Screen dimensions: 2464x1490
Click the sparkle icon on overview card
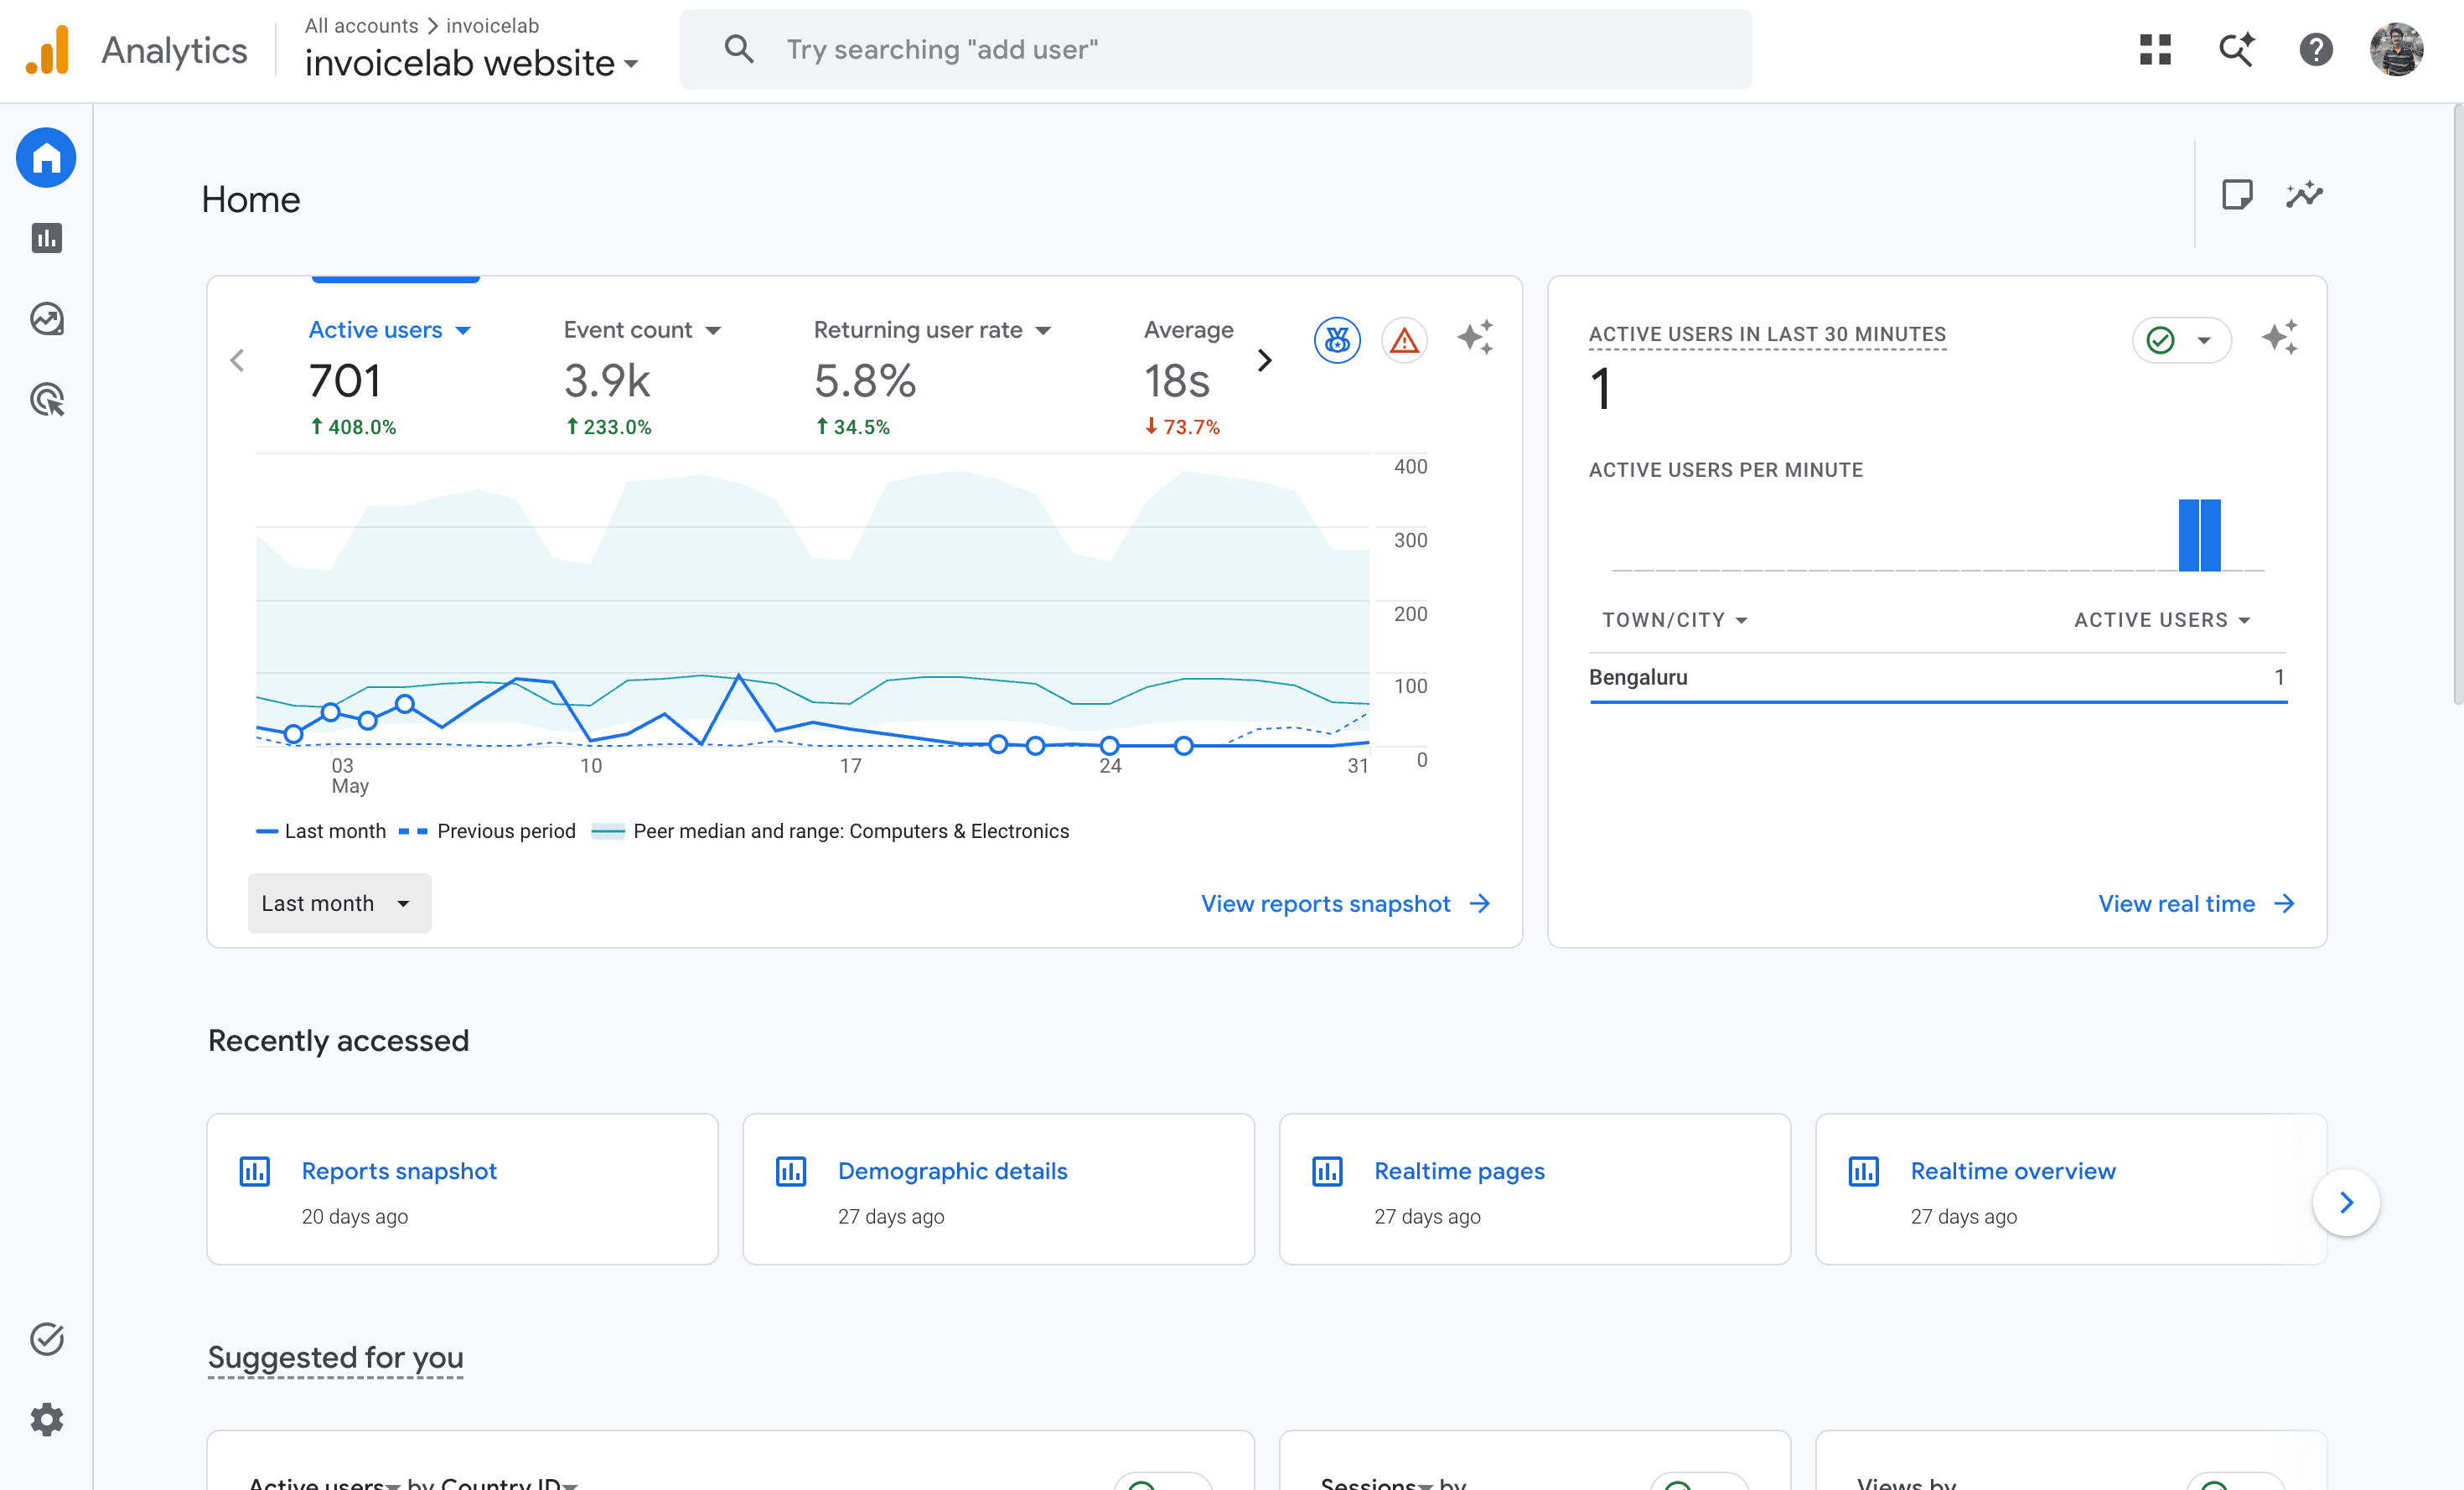click(1475, 338)
